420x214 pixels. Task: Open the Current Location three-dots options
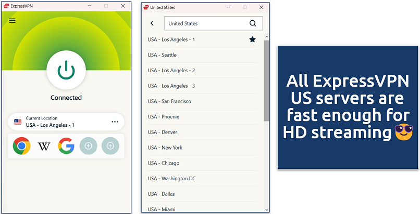(x=115, y=122)
